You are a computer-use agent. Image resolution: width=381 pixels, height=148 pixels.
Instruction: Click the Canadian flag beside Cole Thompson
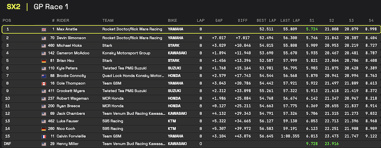[44, 84]
